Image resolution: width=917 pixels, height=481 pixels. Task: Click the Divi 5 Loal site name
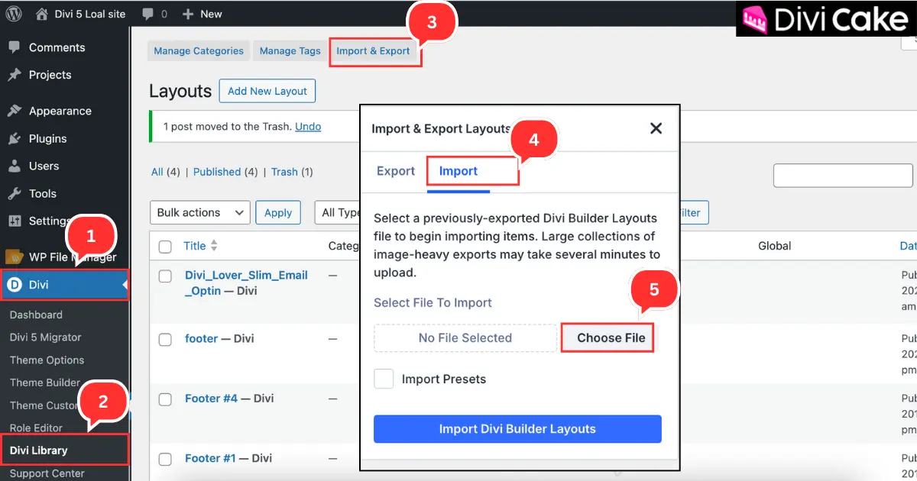tap(90, 14)
